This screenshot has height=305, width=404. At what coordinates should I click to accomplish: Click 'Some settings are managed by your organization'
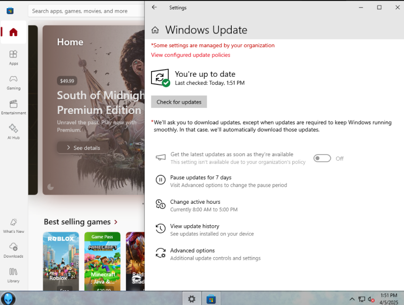(x=212, y=45)
